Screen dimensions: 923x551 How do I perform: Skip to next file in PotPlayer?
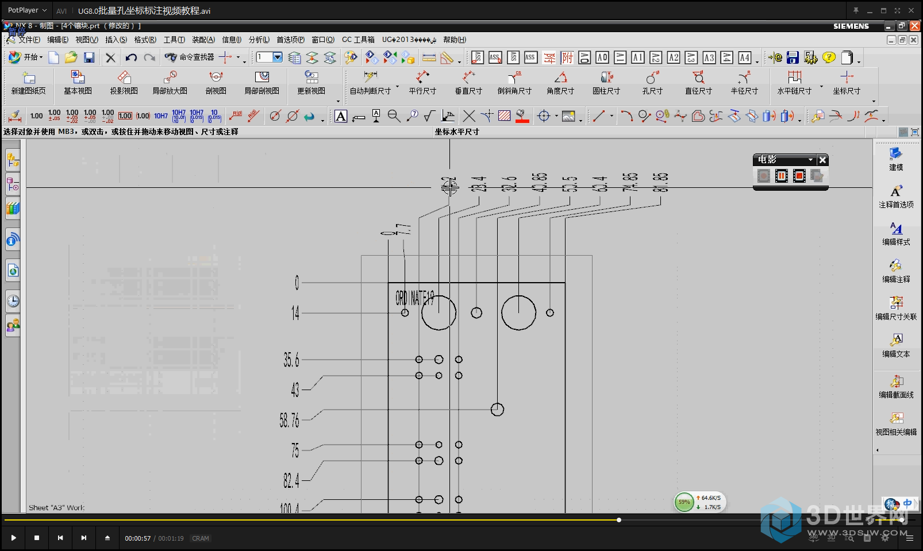pyautogui.click(x=84, y=538)
